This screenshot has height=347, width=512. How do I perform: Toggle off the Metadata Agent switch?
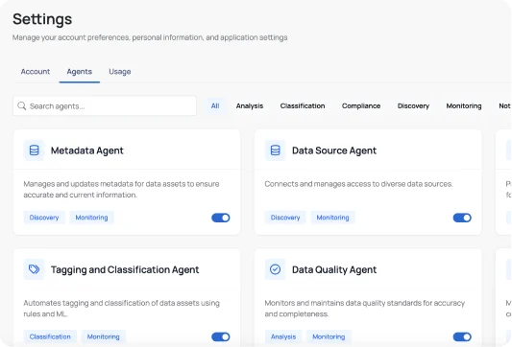(x=221, y=218)
